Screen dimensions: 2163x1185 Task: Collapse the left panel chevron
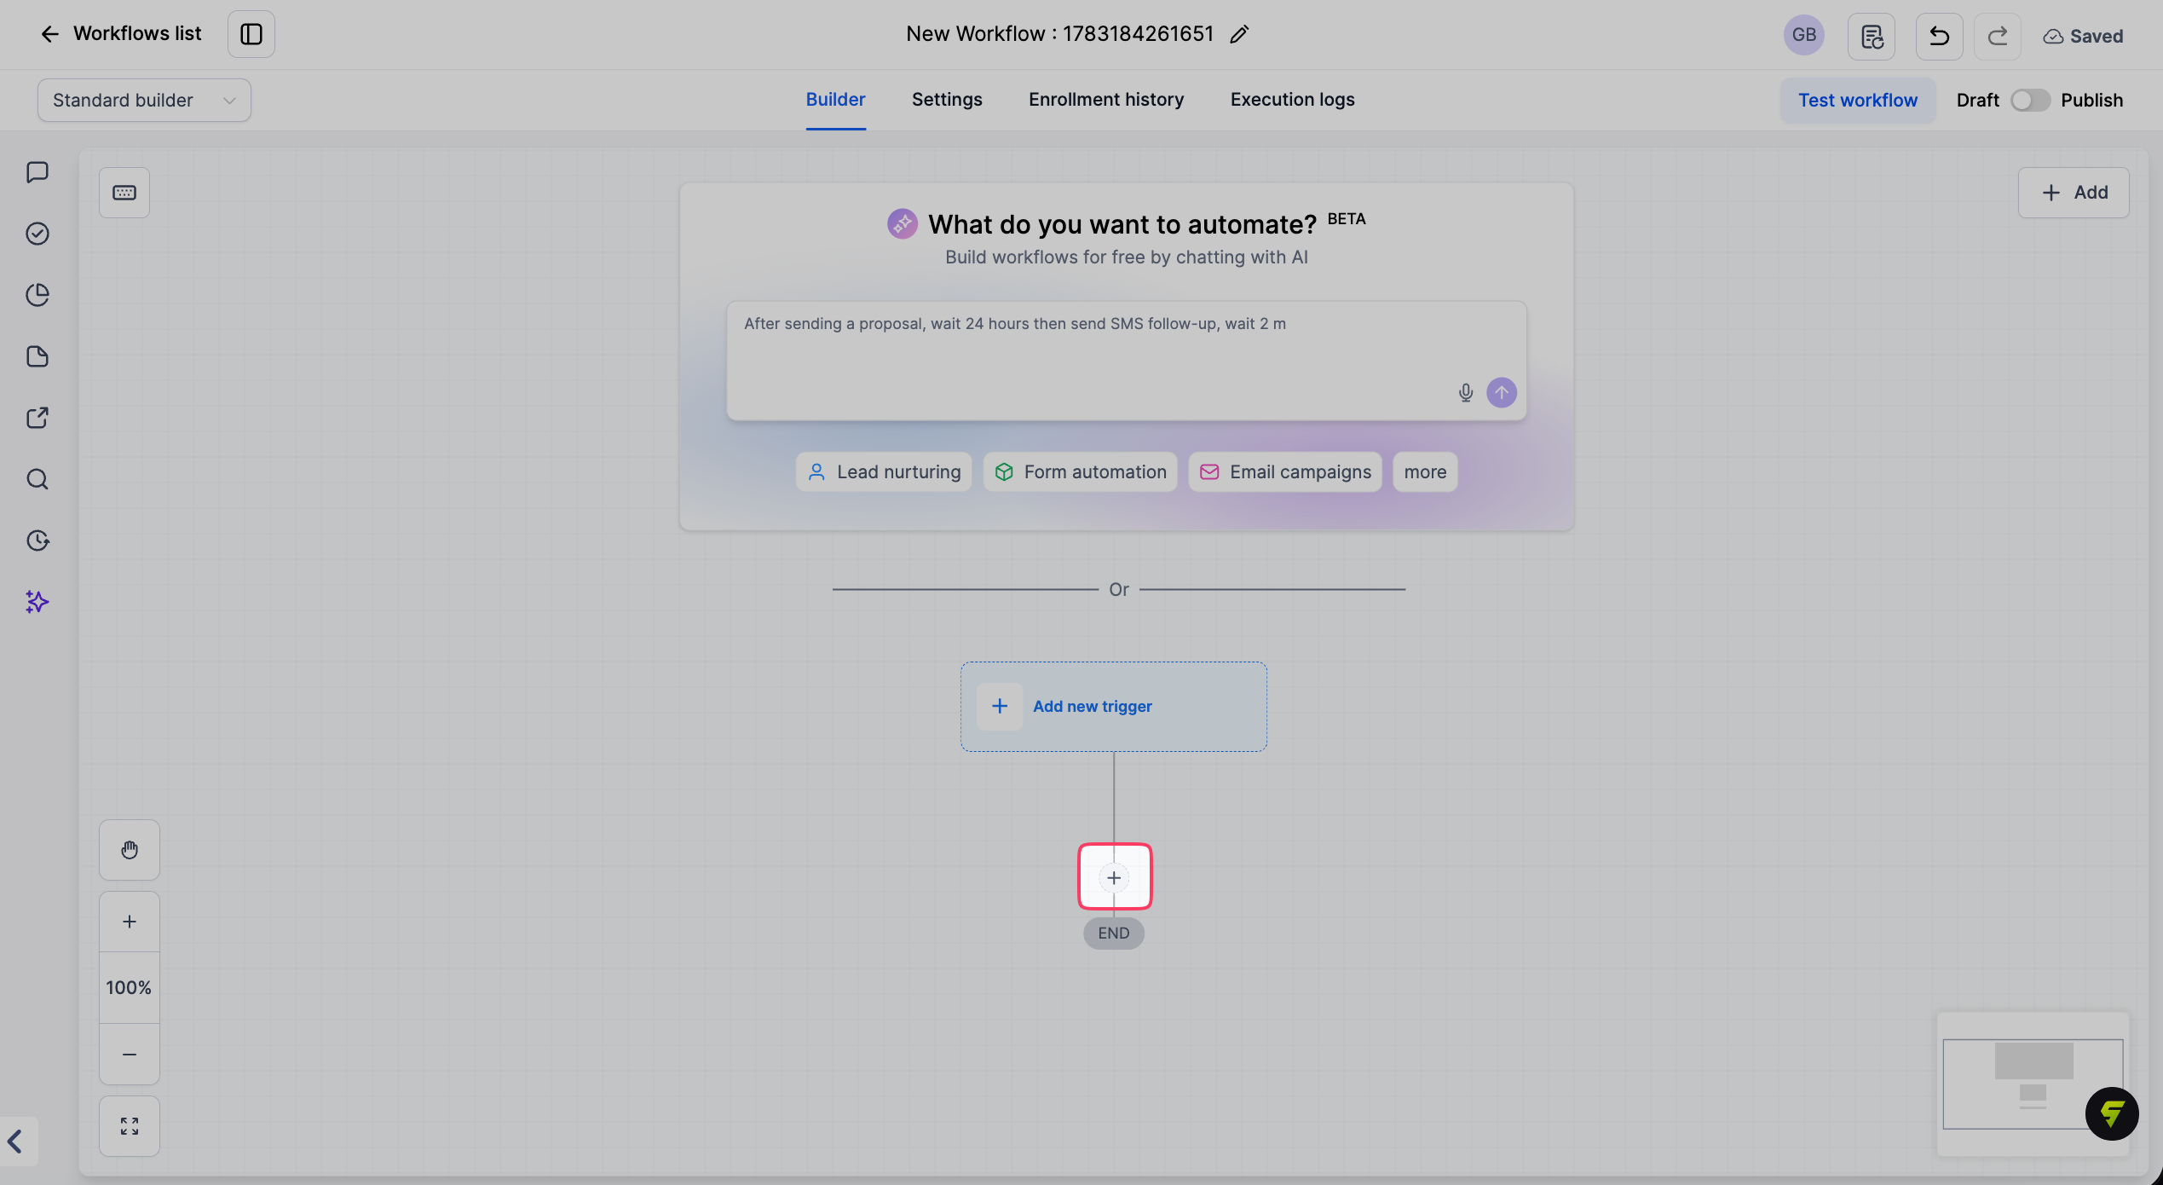coord(14,1141)
